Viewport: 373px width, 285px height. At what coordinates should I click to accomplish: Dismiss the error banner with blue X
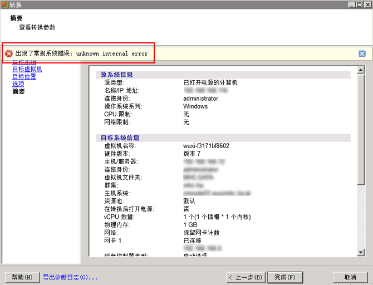pos(362,53)
